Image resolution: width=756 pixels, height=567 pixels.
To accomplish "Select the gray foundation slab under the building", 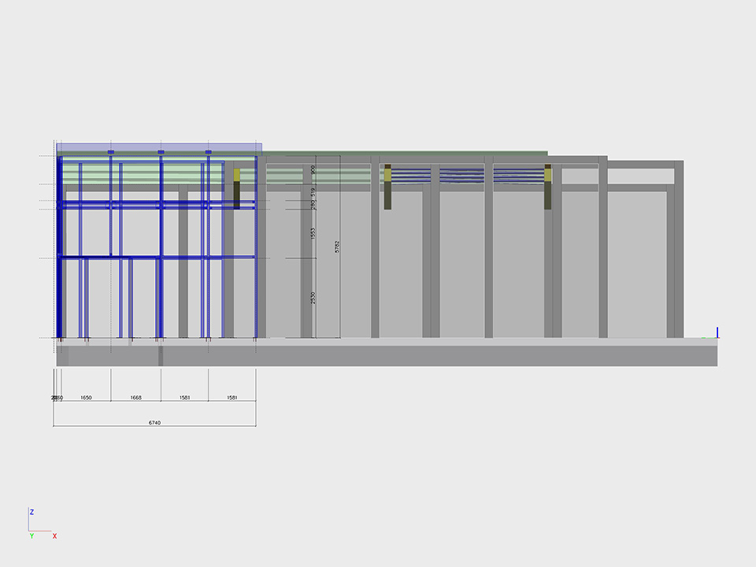I will [x=386, y=355].
